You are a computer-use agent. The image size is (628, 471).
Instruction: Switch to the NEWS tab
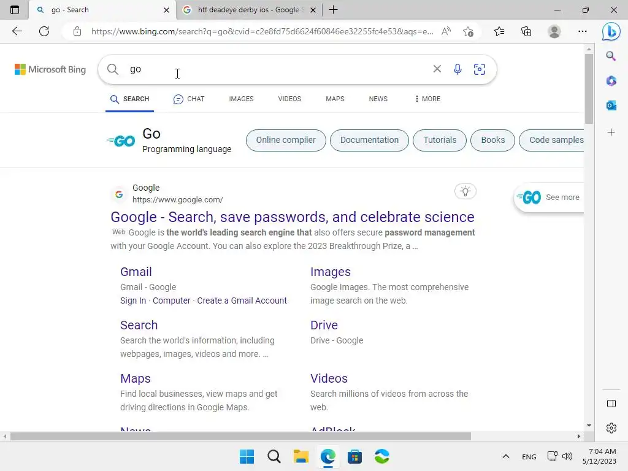tap(378, 99)
